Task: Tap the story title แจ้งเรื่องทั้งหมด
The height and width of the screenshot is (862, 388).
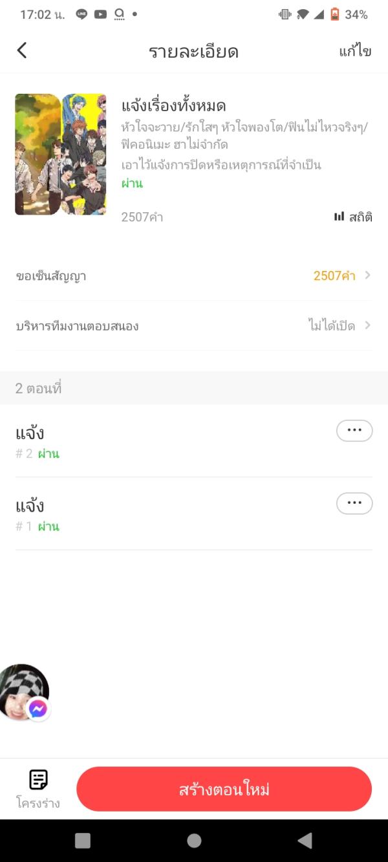Action: pos(173,105)
